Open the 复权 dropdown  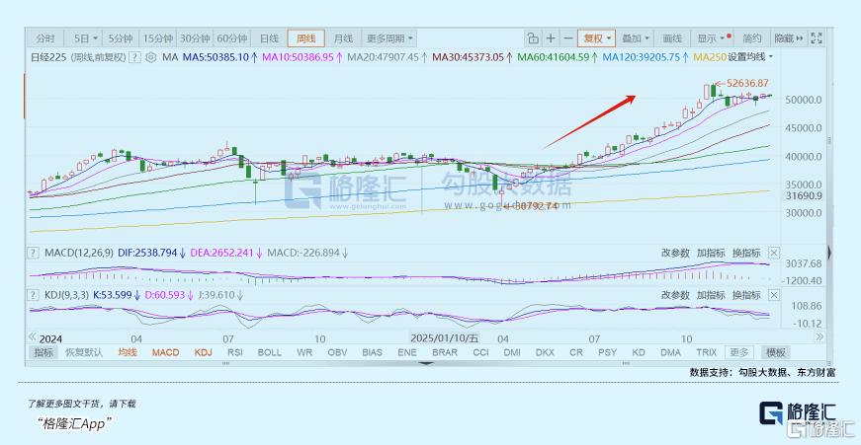tap(597, 38)
